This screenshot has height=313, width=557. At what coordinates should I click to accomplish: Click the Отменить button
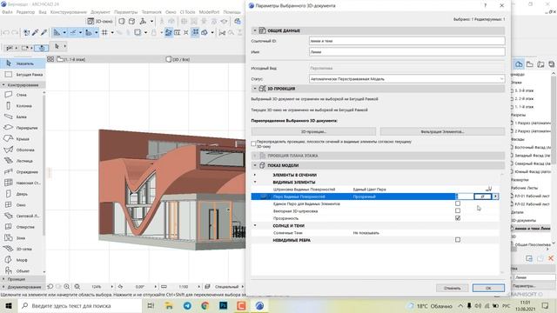(x=452, y=288)
